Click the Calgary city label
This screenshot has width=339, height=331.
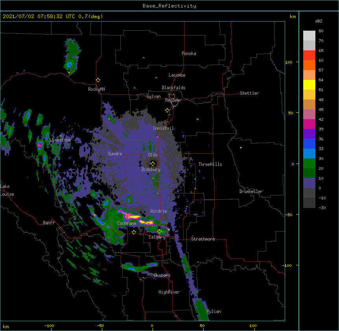[x=157, y=237]
